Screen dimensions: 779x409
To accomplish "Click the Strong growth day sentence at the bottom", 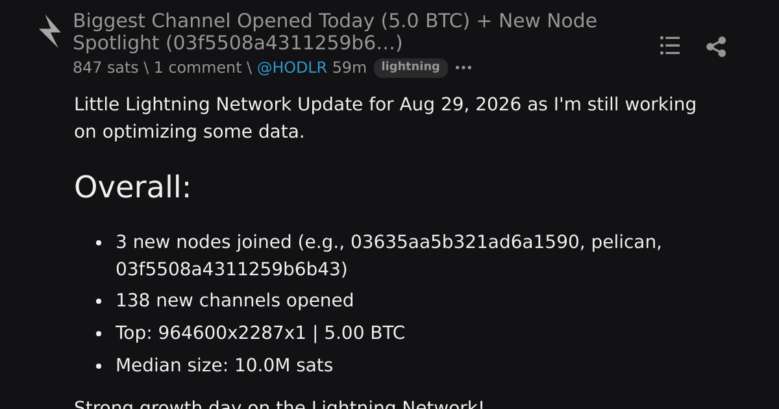I will [x=279, y=404].
